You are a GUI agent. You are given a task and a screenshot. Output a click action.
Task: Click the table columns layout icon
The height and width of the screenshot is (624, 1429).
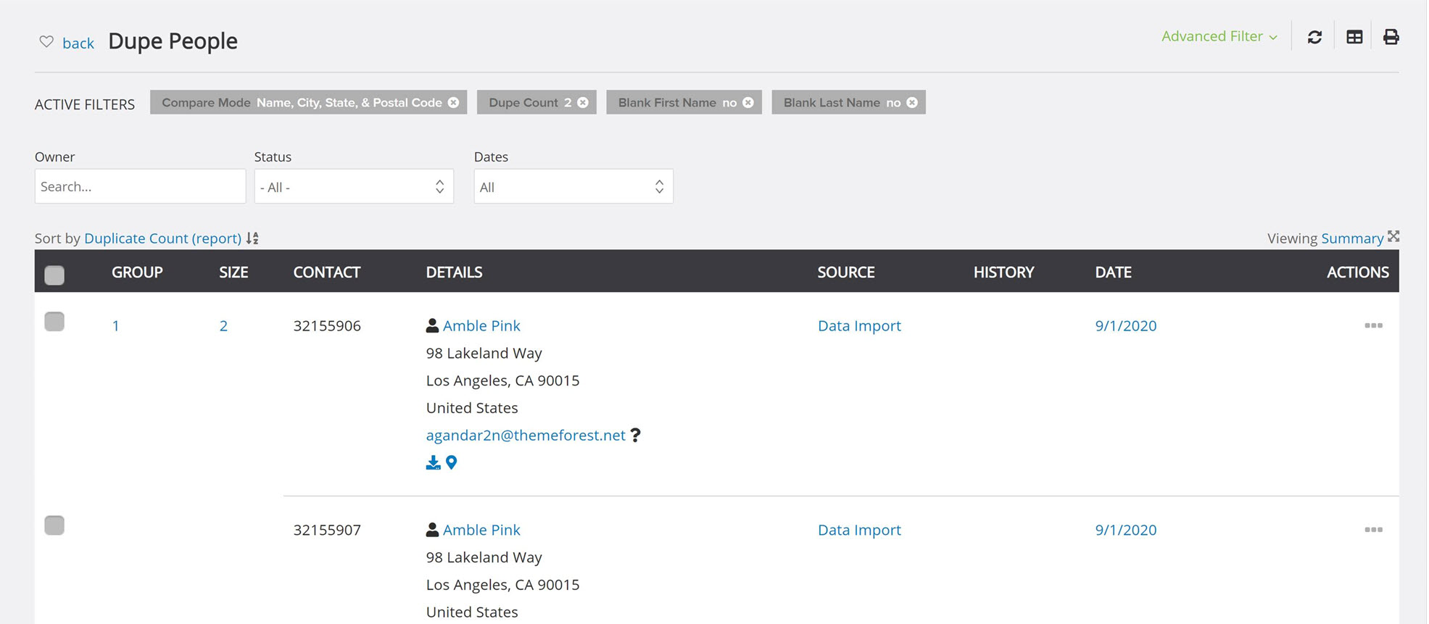[1354, 37]
